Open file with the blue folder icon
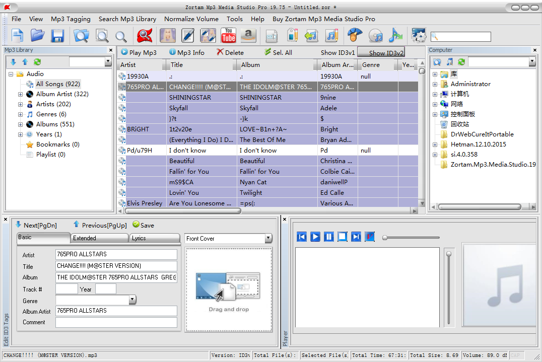The image size is (542, 362). click(x=38, y=35)
